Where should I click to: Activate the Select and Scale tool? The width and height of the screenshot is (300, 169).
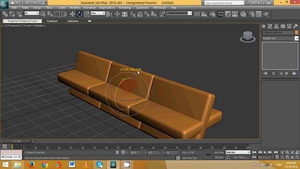coord(87,14)
